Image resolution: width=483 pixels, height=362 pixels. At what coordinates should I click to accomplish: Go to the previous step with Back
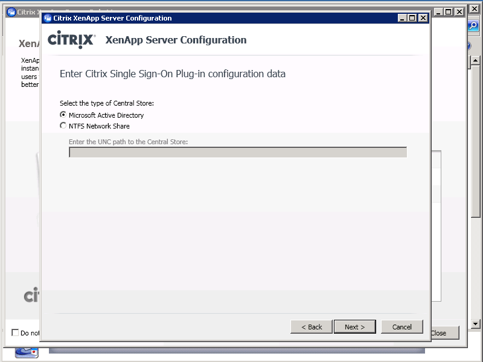tap(312, 327)
